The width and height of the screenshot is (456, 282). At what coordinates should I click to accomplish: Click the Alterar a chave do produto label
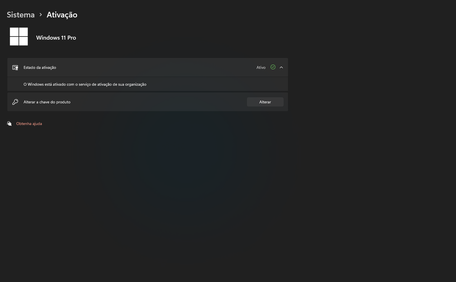pyautogui.click(x=47, y=102)
